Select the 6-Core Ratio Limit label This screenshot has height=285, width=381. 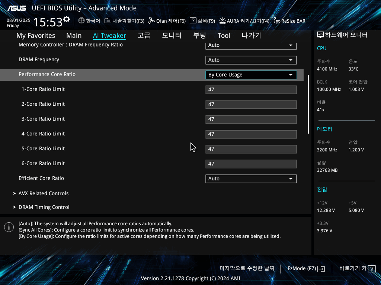tap(43, 164)
